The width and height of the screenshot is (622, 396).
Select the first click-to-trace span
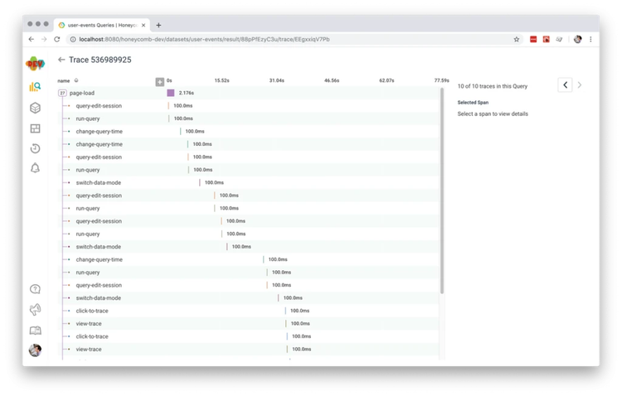pos(249,311)
